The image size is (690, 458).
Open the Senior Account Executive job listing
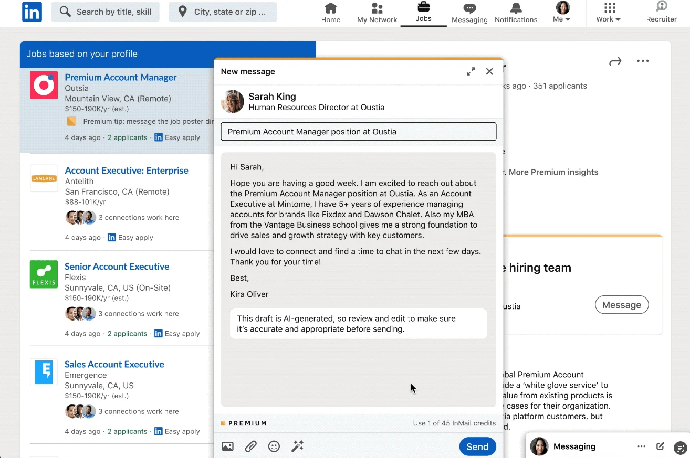tap(117, 266)
